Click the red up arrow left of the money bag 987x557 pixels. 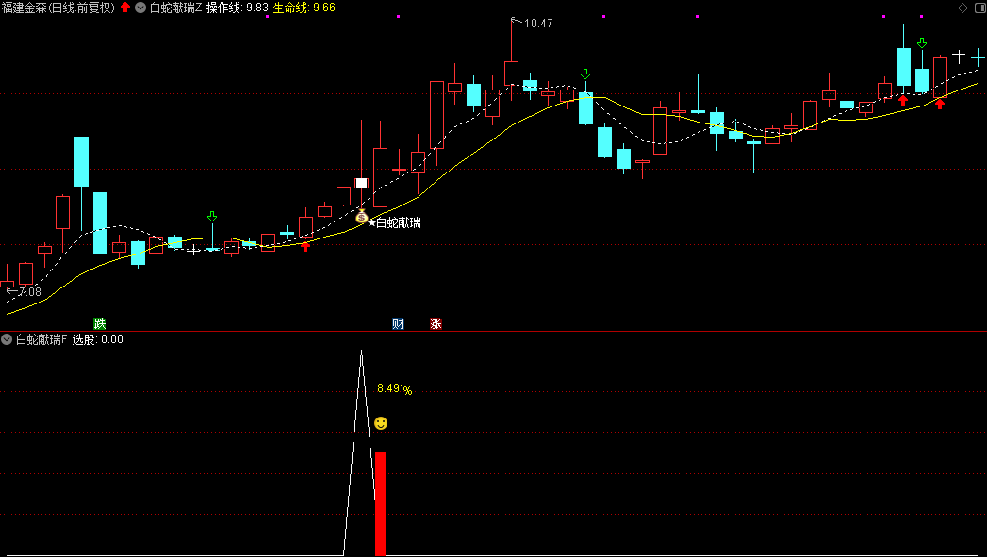(x=306, y=246)
